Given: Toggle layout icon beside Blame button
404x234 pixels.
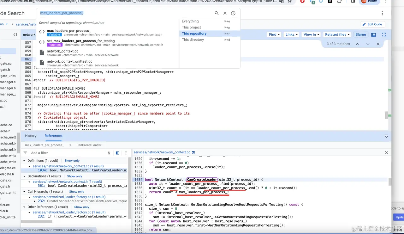Looking at the screenshot, I should point(374,34).
